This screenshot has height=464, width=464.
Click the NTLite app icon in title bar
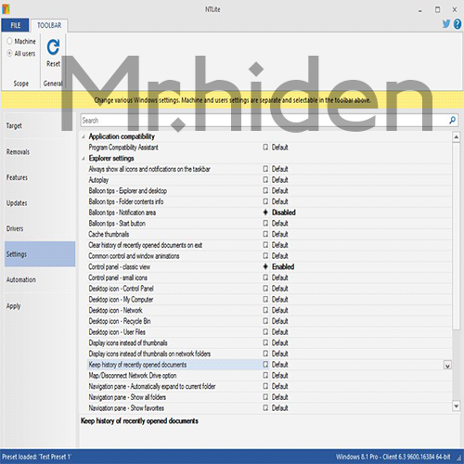point(6,9)
